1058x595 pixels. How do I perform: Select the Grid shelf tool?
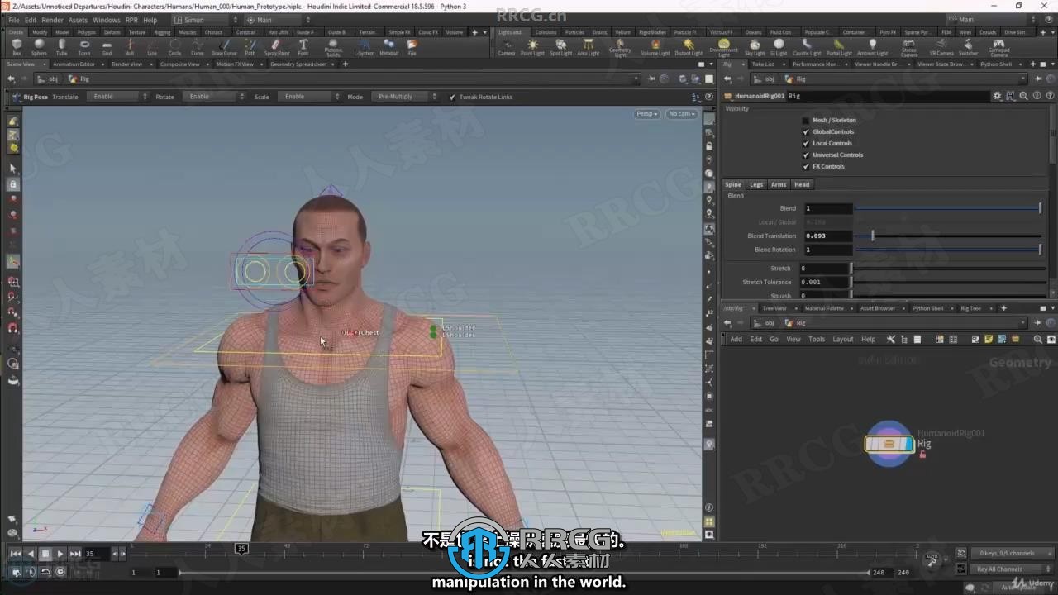click(107, 47)
